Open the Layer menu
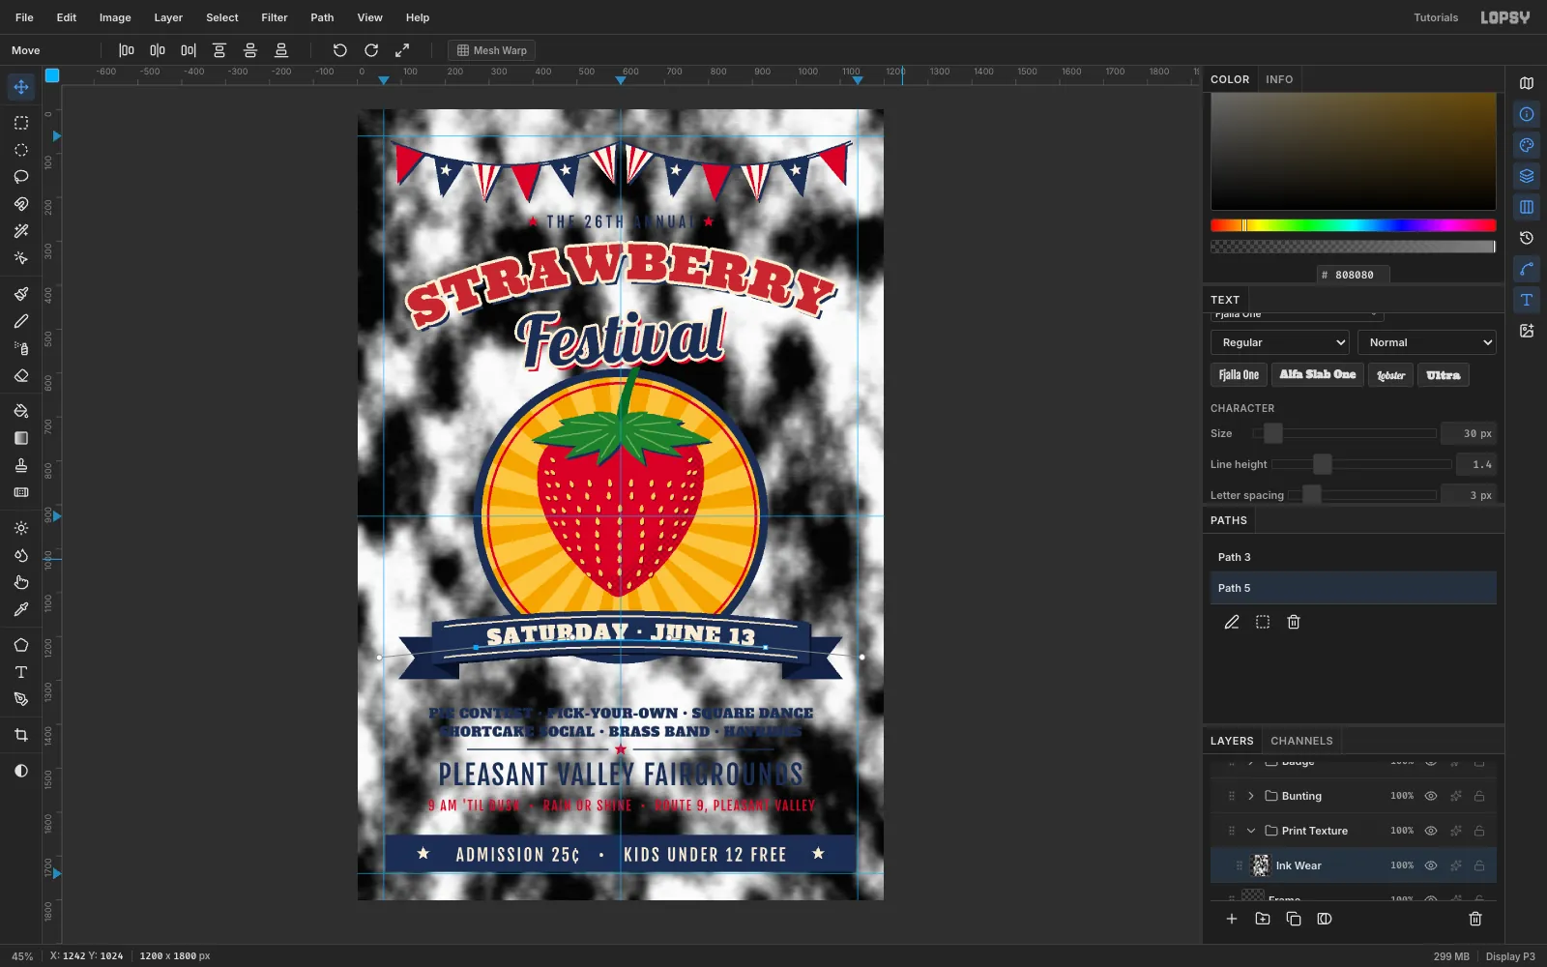The width and height of the screenshot is (1547, 967). tap(168, 17)
